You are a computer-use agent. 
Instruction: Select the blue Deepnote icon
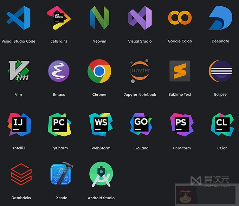[220, 18]
